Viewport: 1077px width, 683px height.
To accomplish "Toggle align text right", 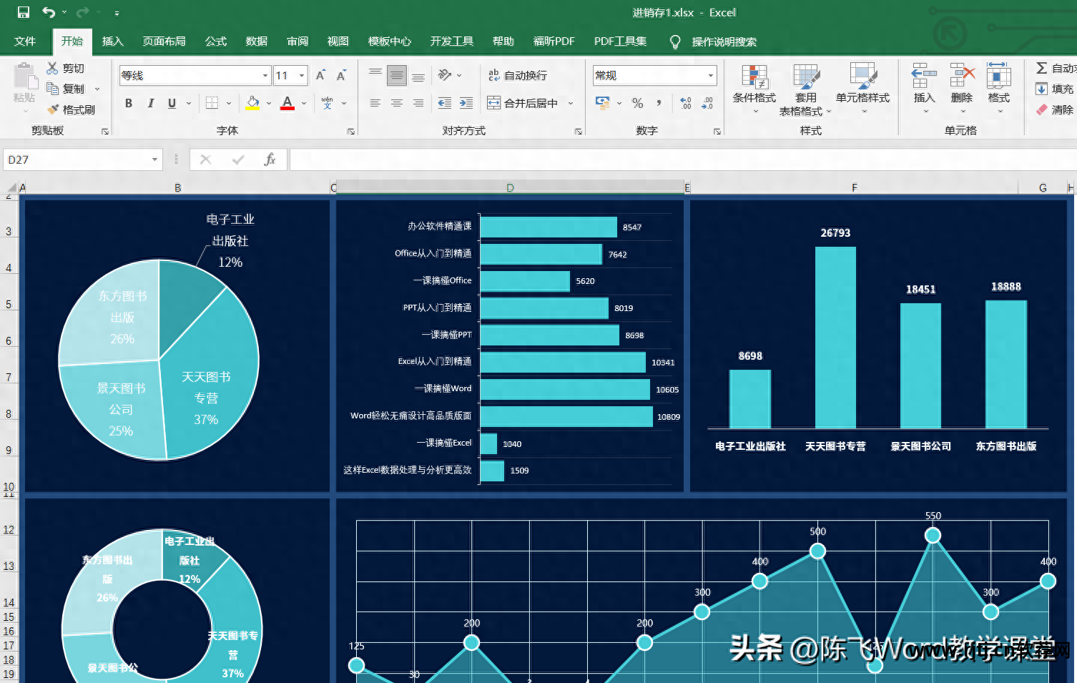I will click(418, 103).
